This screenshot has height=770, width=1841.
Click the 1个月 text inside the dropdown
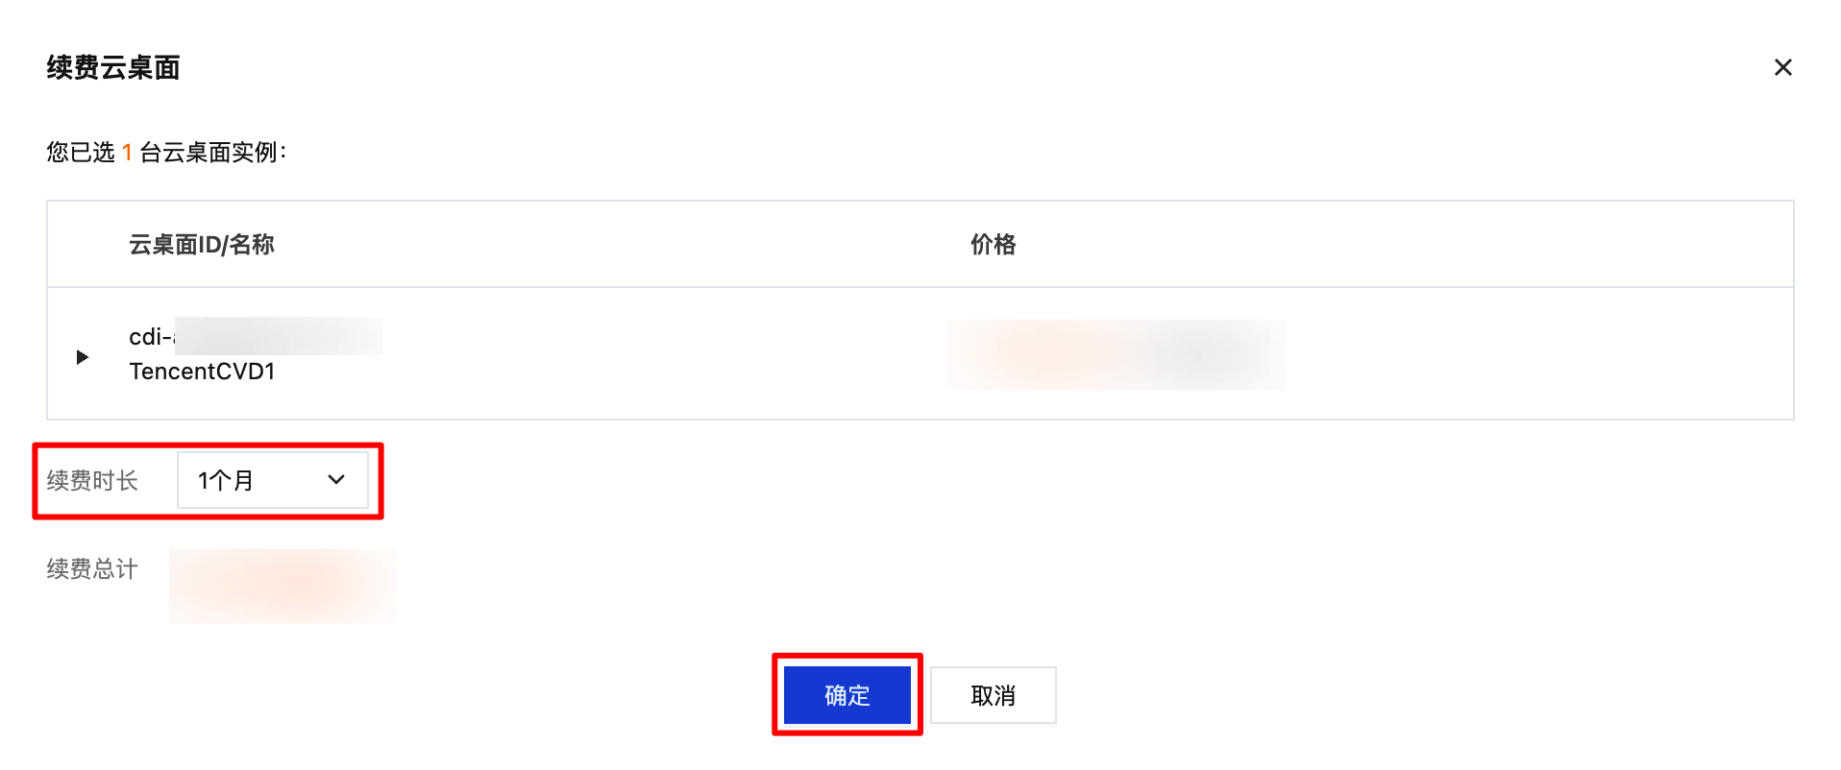coord(226,480)
